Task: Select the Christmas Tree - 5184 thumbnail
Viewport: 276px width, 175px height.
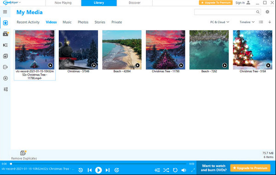Action: [x=253, y=50]
